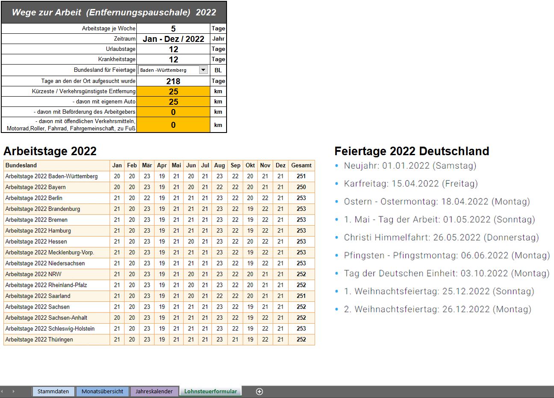Viewport: 554px width, 398px height.
Task: Select the Gesamt column header
Action: pos(301,165)
